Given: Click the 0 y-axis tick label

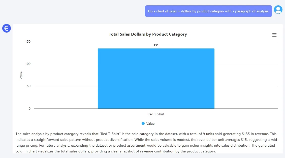Looking at the screenshot, I should pyautogui.click(x=29, y=109).
